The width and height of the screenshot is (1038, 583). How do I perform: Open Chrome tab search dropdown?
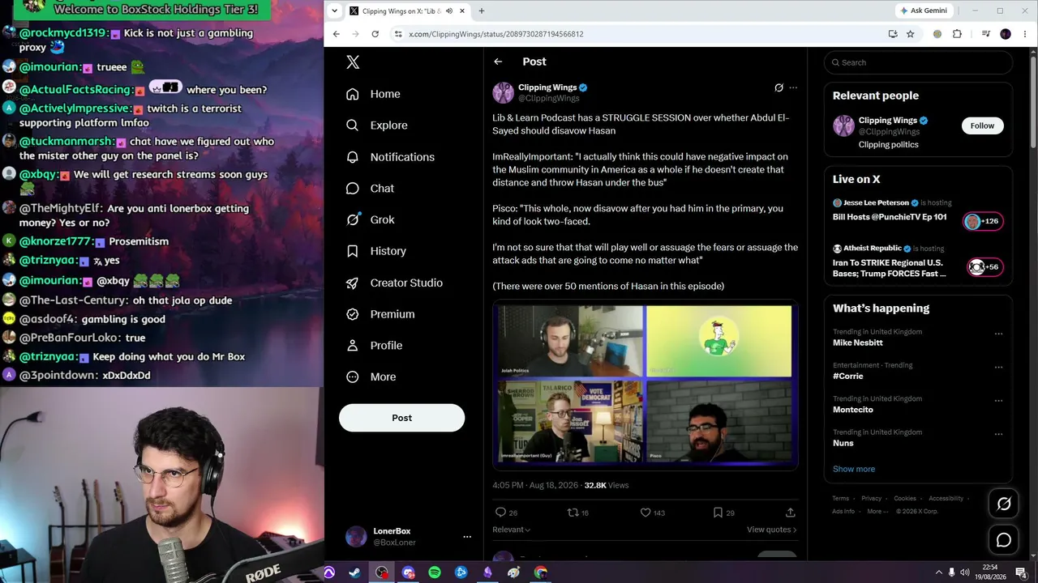[336, 11]
